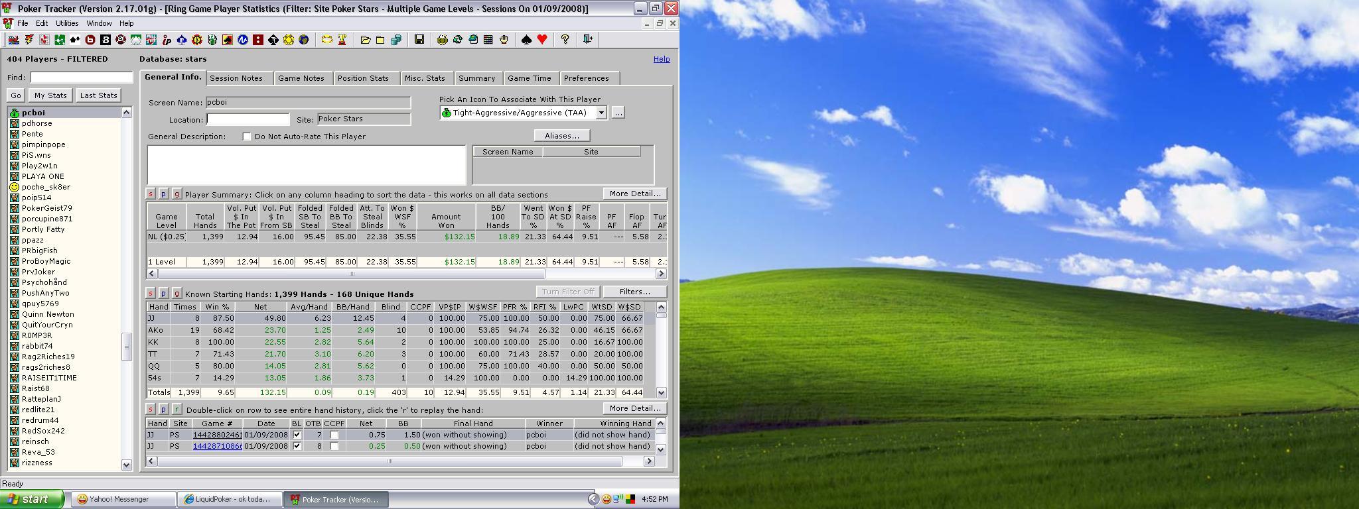Click the closed folder toolbar icon
The height and width of the screenshot is (509, 1359).
pyautogui.click(x=380, y=40)
